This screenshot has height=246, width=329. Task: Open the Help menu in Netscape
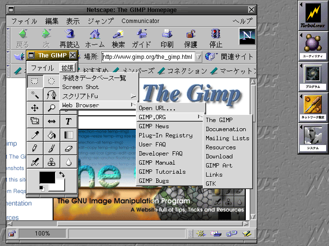point(242,21)
